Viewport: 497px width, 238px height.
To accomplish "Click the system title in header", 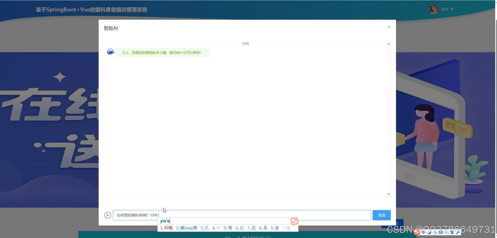I will tap(92, 10).
